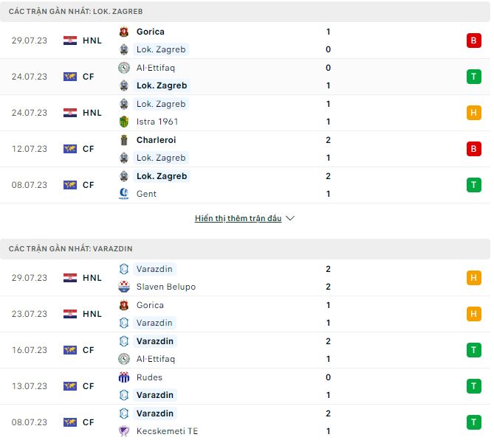Click the Gent team logo
Screen dimensions: 494x440
point(124,194)
